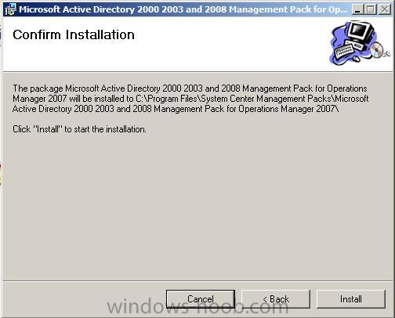Click the CD disc in banner image
This screenshot has height=318, width=395.
coord(377,49)
